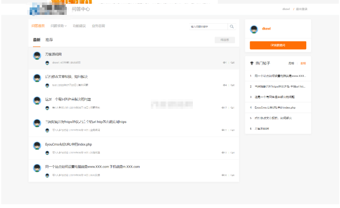Open '这是一个有回答但未解决的问题' in the main list

coord(68,99)
